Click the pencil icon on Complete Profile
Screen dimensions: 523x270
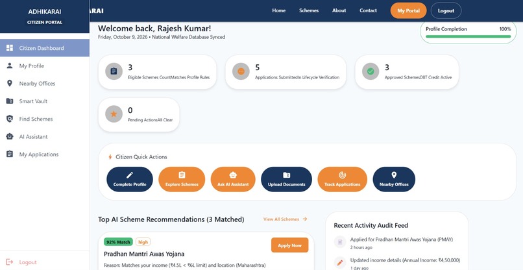point(130,175)
